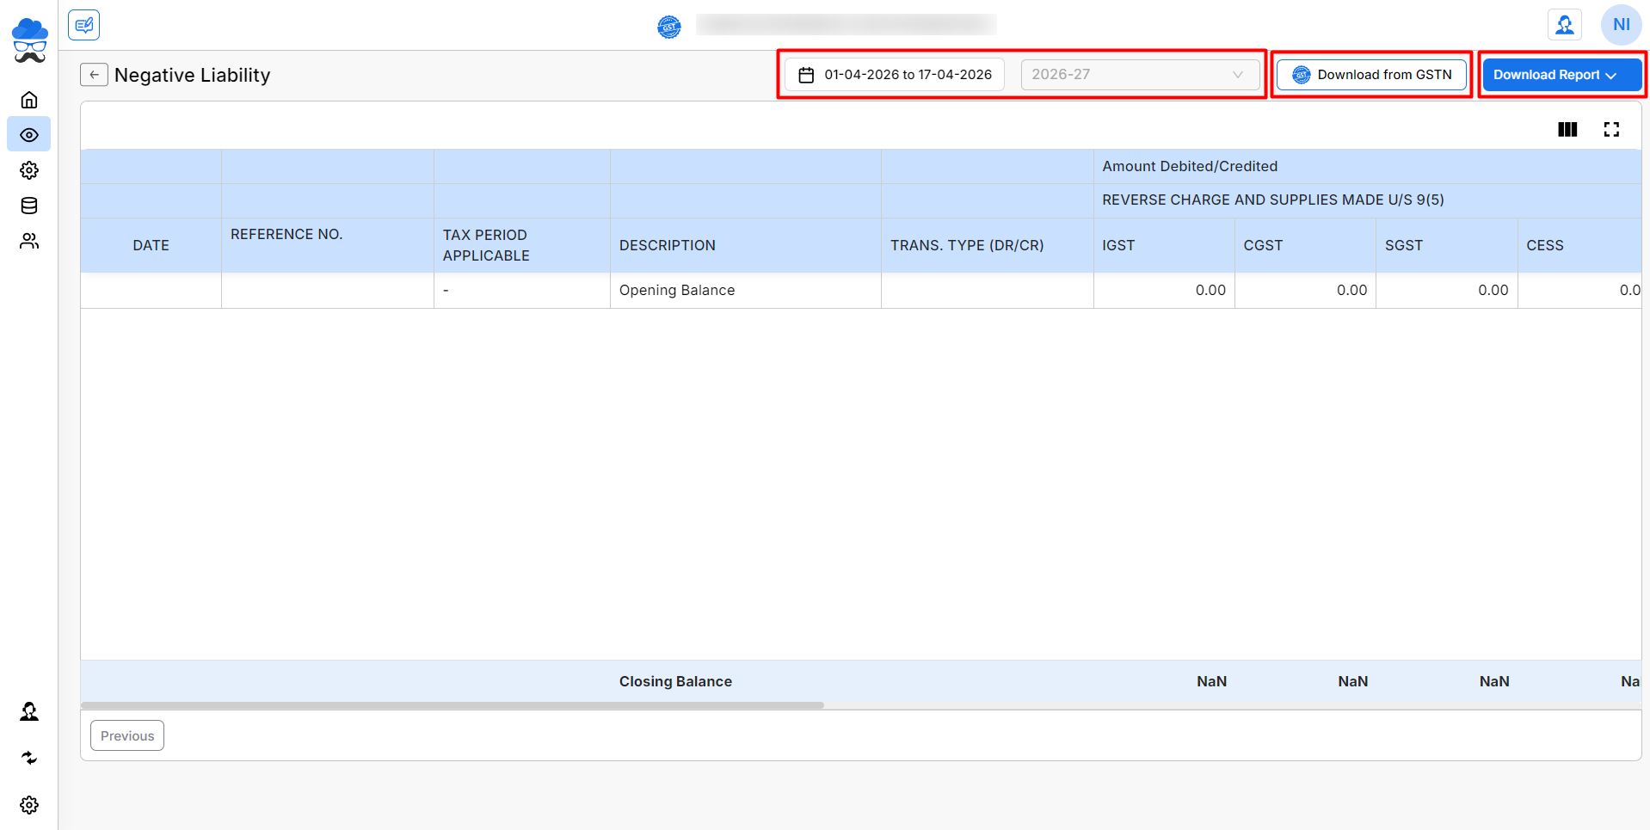Toggle fullscreen view of the table
The width and height of the screenshot is (1650, 830).
click(x=1611, y=129)
